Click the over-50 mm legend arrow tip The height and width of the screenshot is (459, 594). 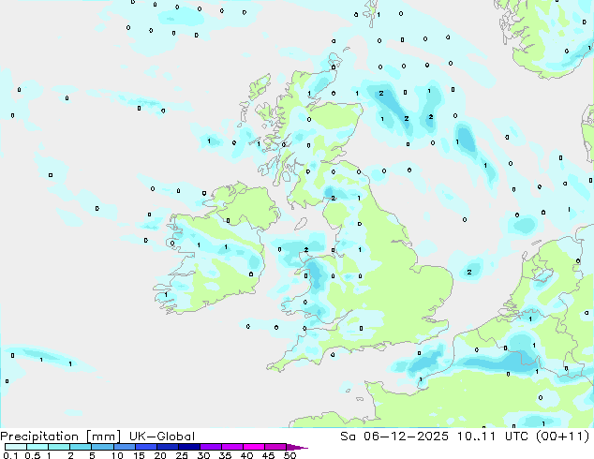(297, 447)
